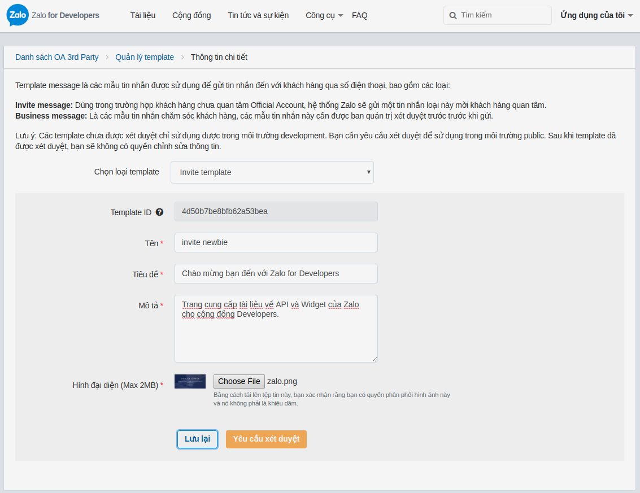Viewport: 640px width, 493px height.
Task: Visit Tin tức và sự kiện
Action: 258,15
